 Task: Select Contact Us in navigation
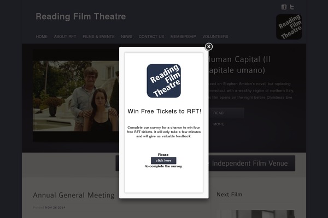click(x=151, y=37)
